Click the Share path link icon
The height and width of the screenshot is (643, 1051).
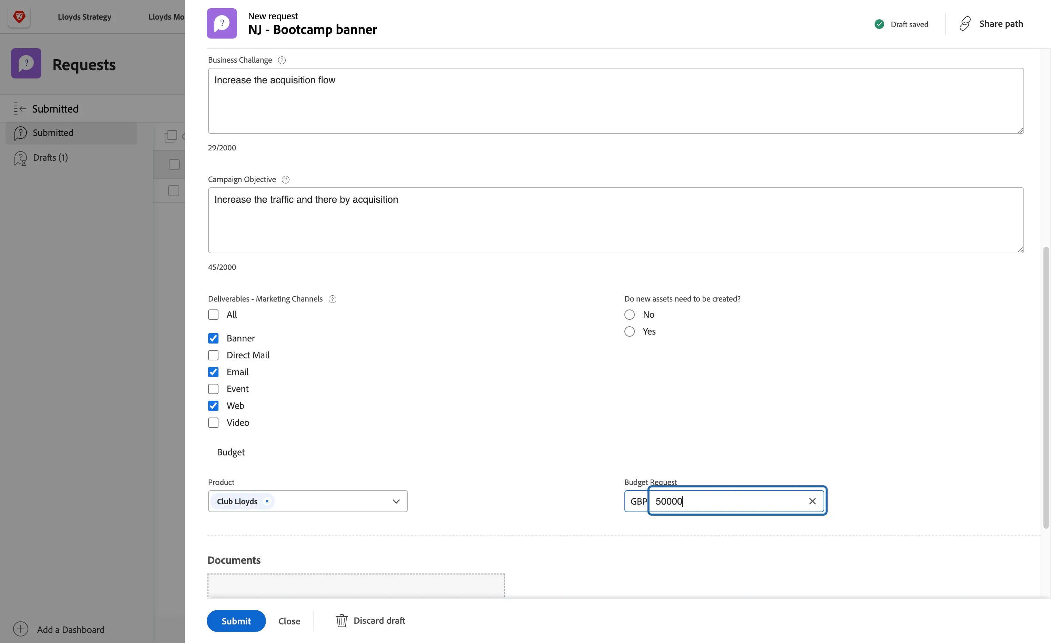965,24
